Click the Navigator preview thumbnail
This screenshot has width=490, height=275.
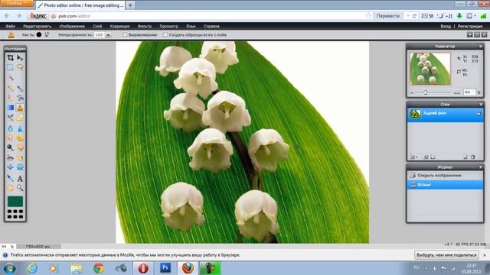point(430,69)
